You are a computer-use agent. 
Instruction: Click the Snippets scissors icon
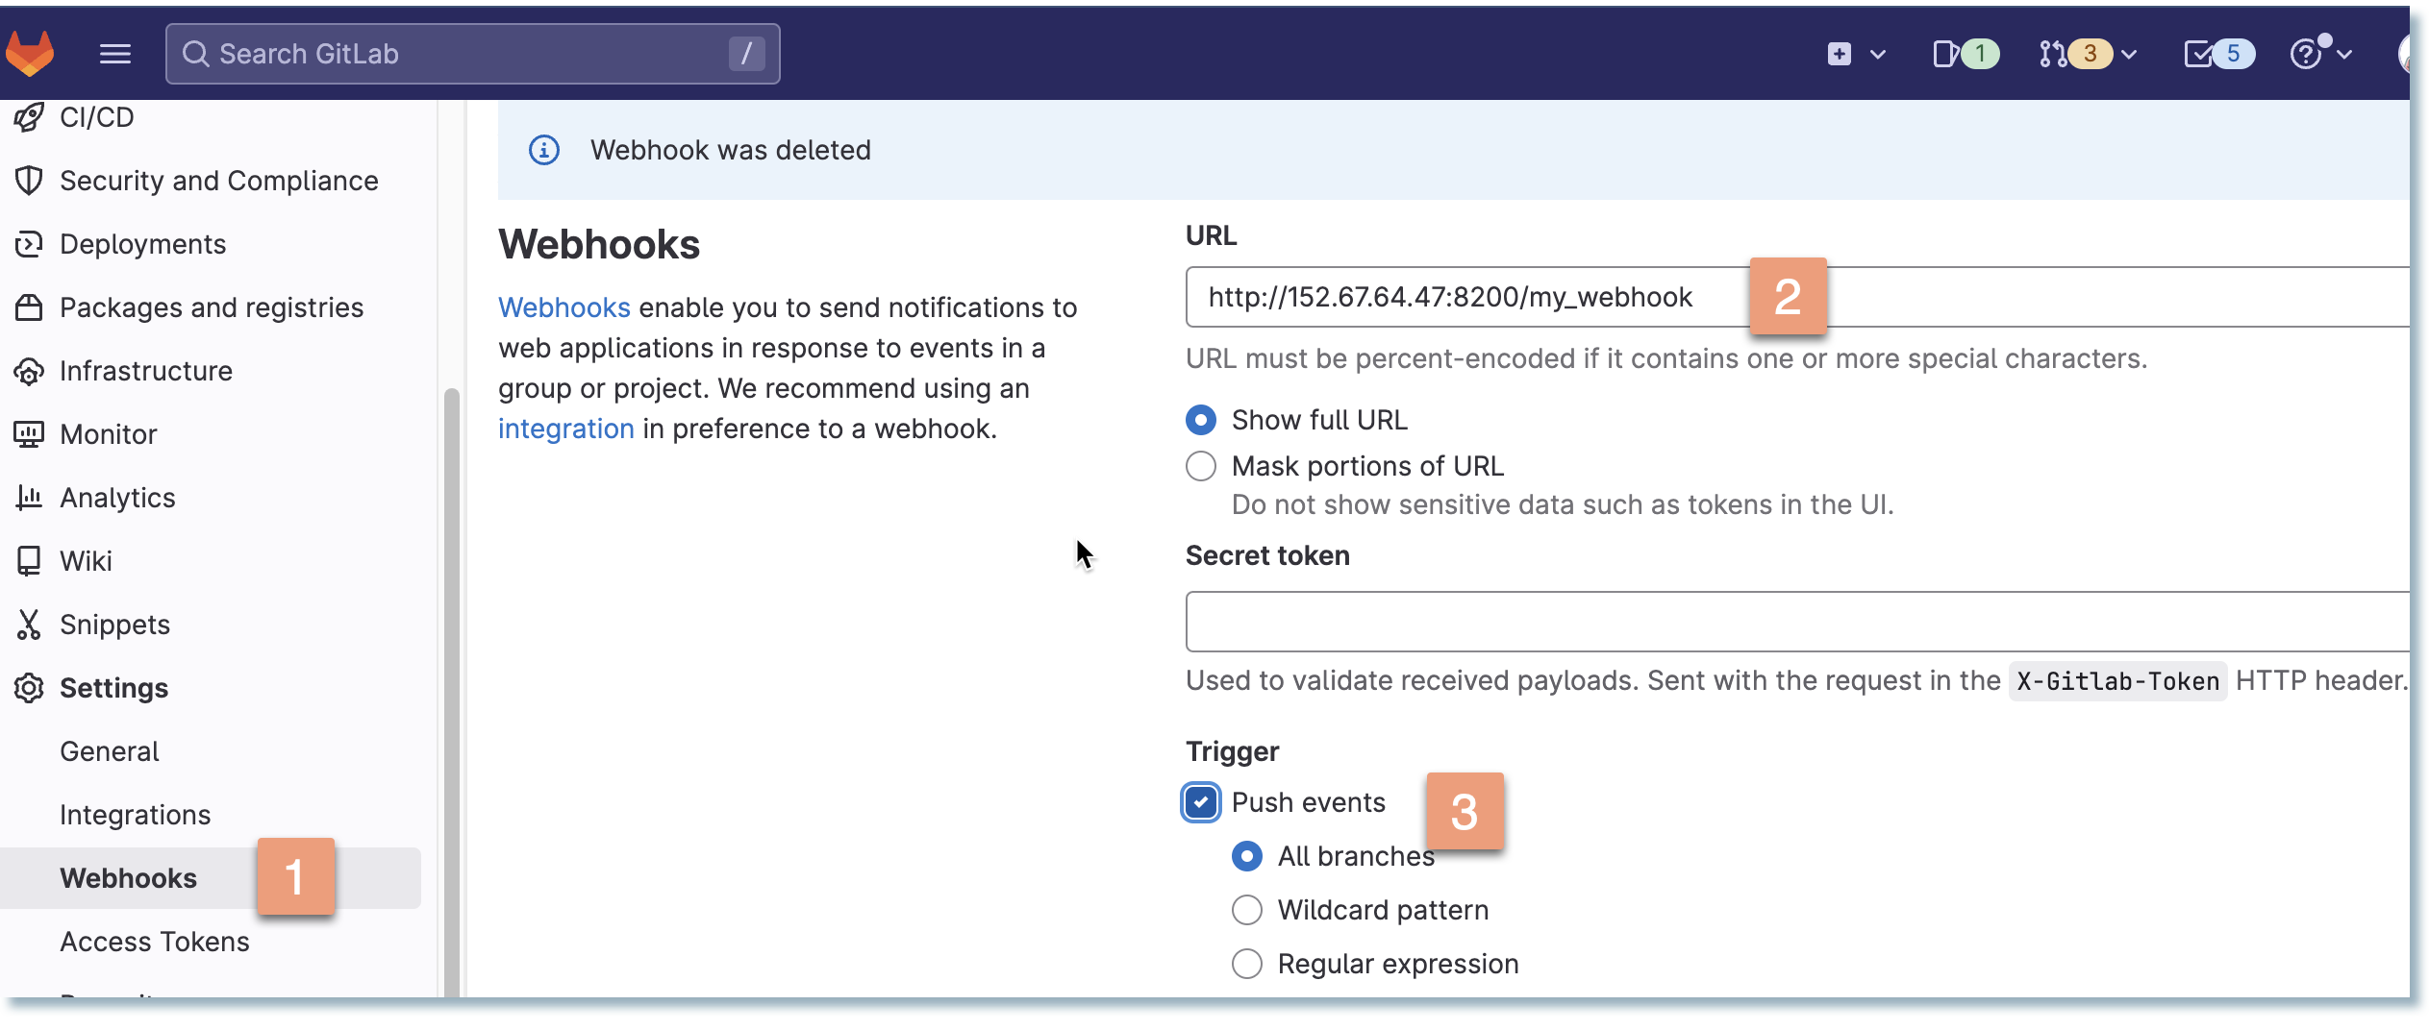point(29,625)
